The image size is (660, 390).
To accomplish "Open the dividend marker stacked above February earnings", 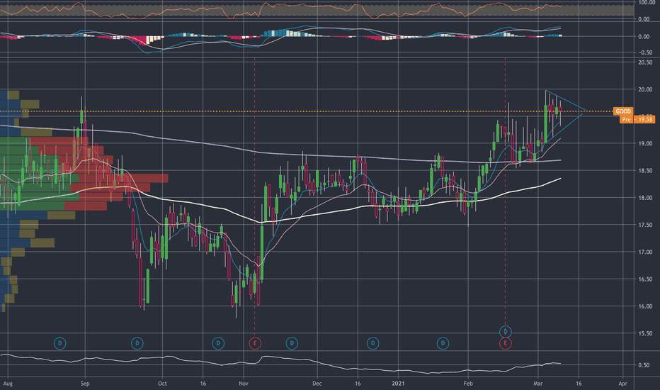I will point(505,331).
